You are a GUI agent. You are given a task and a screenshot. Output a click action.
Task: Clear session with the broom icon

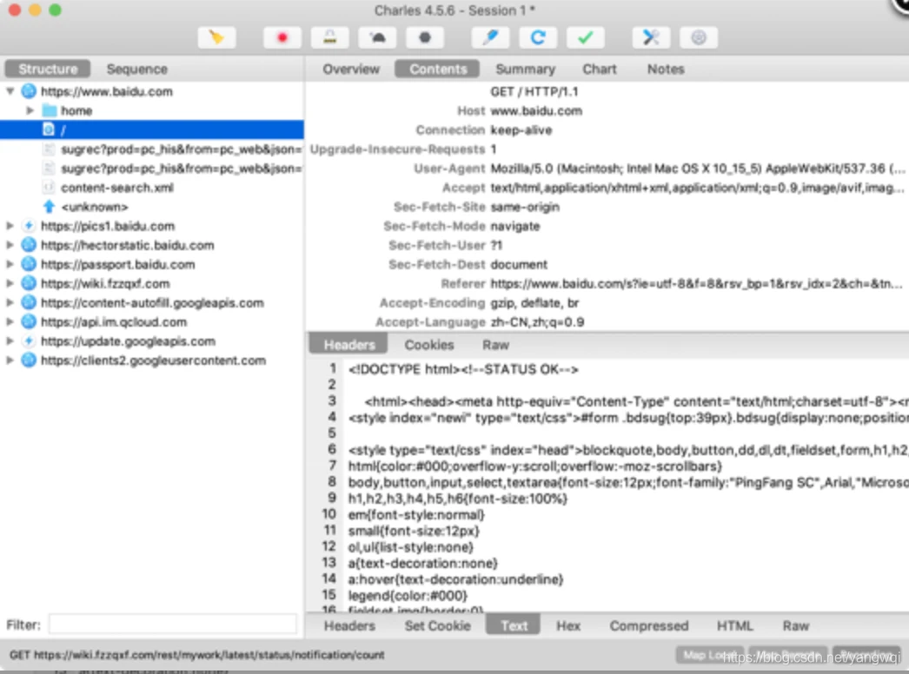(216, 37)
